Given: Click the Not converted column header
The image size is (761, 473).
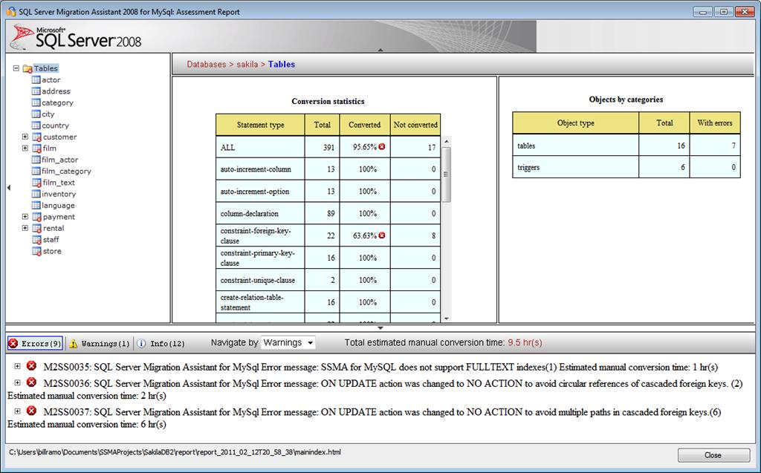Looking at the screenshot, I should point(415,125).
